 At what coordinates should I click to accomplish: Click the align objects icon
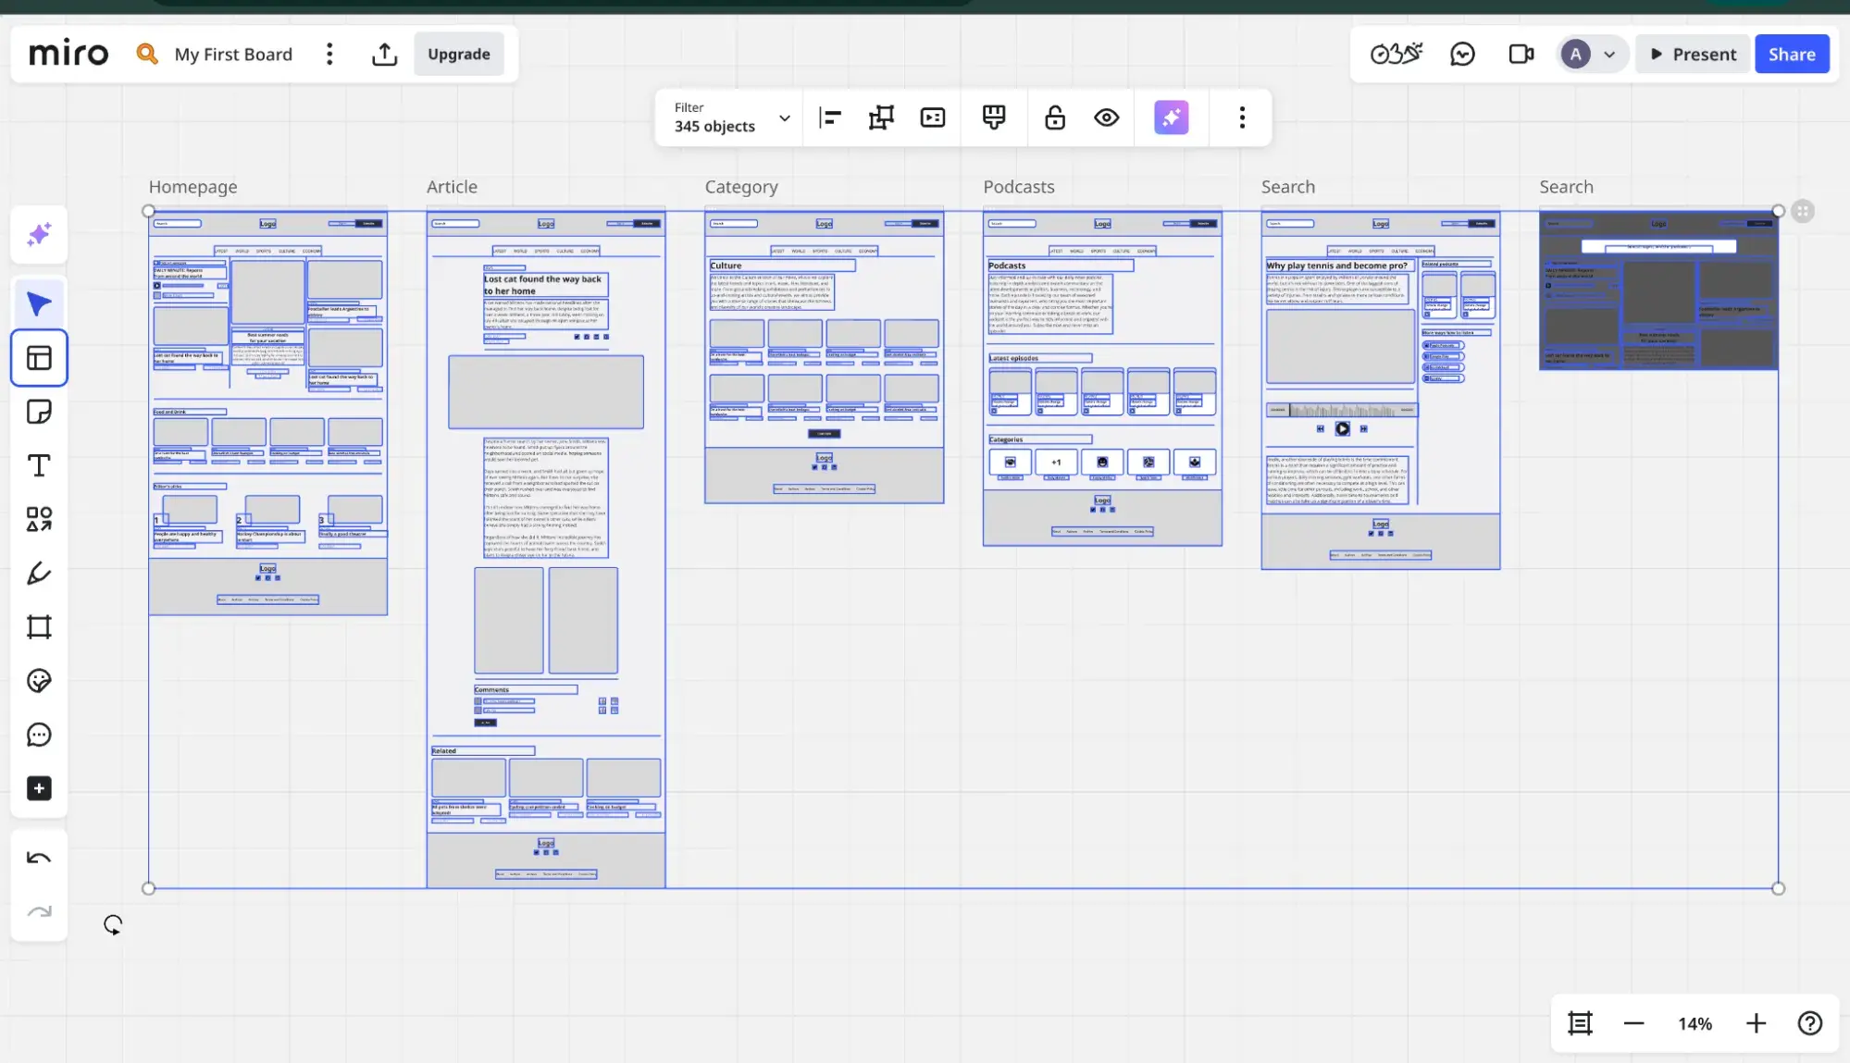830,117
